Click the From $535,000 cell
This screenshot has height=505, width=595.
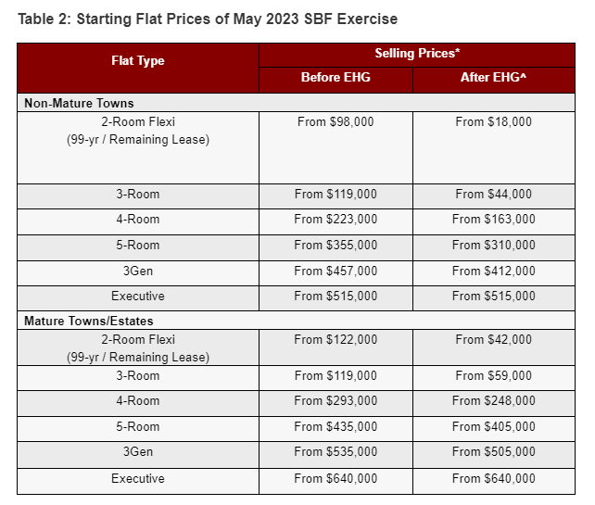point(335,455)
